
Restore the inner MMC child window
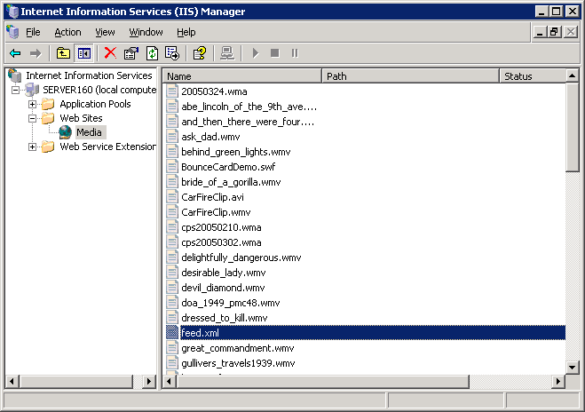pos(555,32)
